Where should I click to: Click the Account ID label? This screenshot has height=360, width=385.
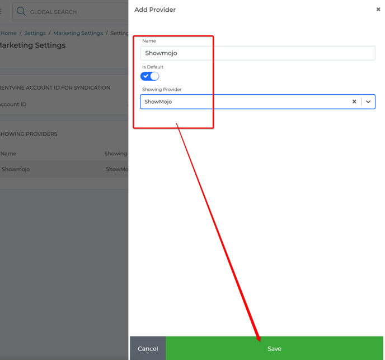pyautogui.click(x=13, y=104)
